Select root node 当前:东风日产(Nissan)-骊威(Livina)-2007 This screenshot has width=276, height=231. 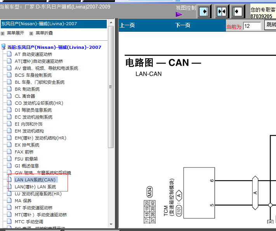54,47
